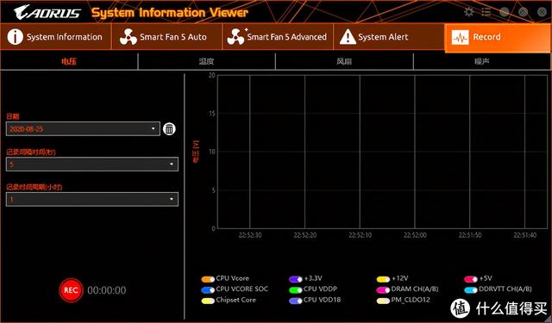552x323 pixels.
Task: Click the waveform icon on Record tab
Action: tap(460, 37)
